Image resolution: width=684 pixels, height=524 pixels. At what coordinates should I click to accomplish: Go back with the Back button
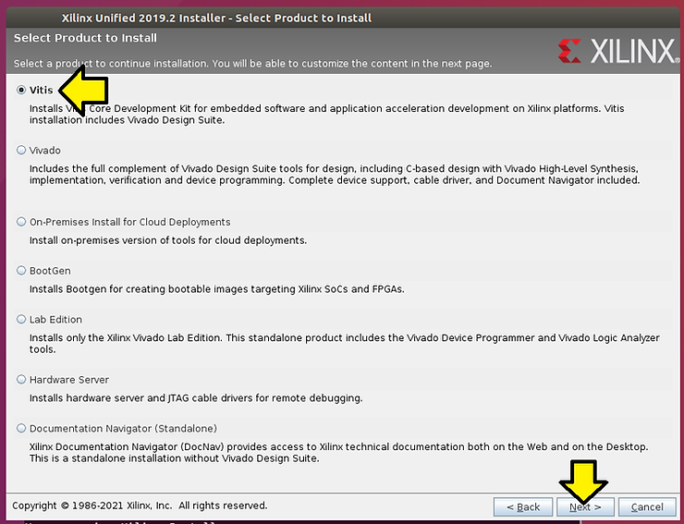[522, 506]
